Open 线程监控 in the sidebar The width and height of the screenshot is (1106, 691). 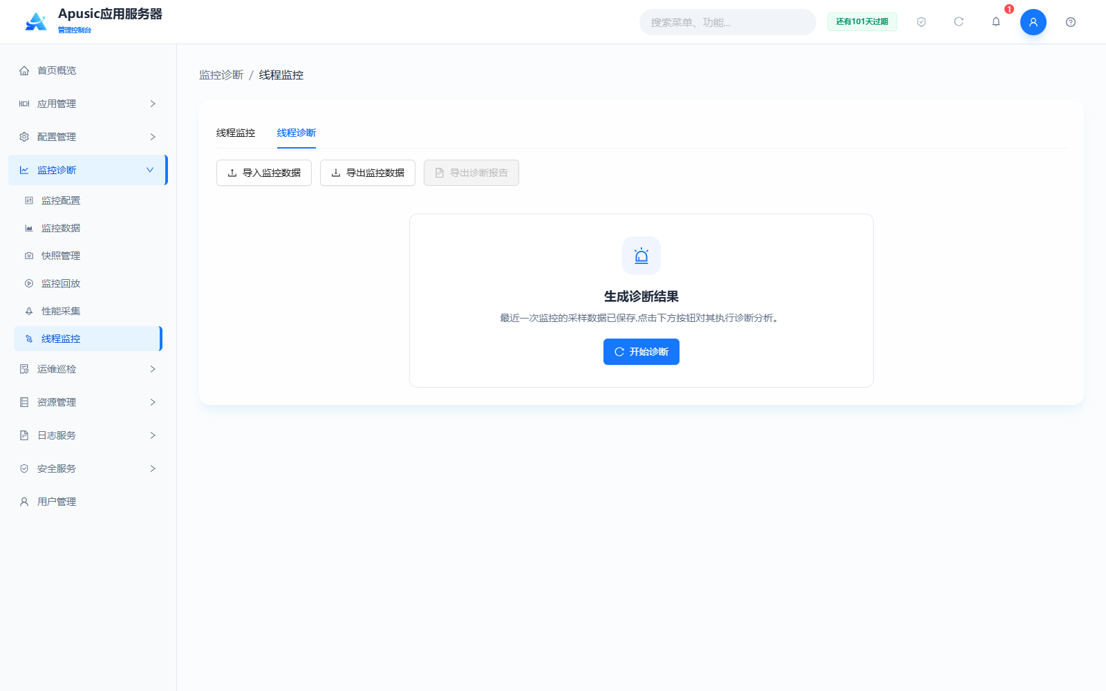88,339
